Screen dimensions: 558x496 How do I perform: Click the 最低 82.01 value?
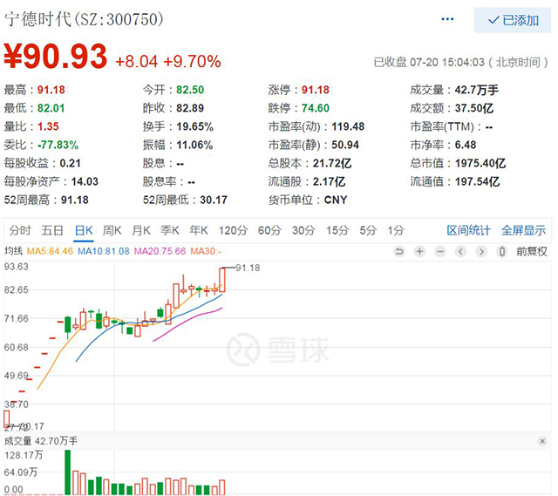click(51, 108)
